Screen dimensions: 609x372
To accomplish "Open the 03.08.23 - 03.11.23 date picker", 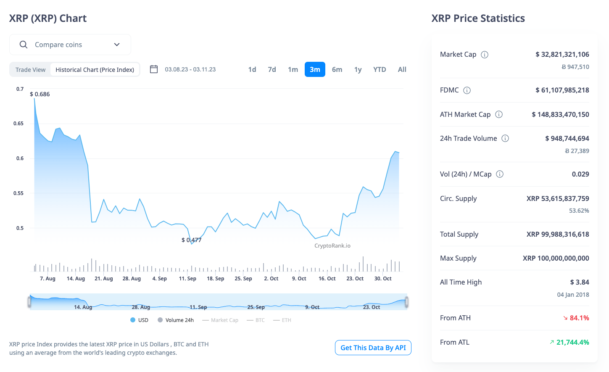I will [190, 69].
